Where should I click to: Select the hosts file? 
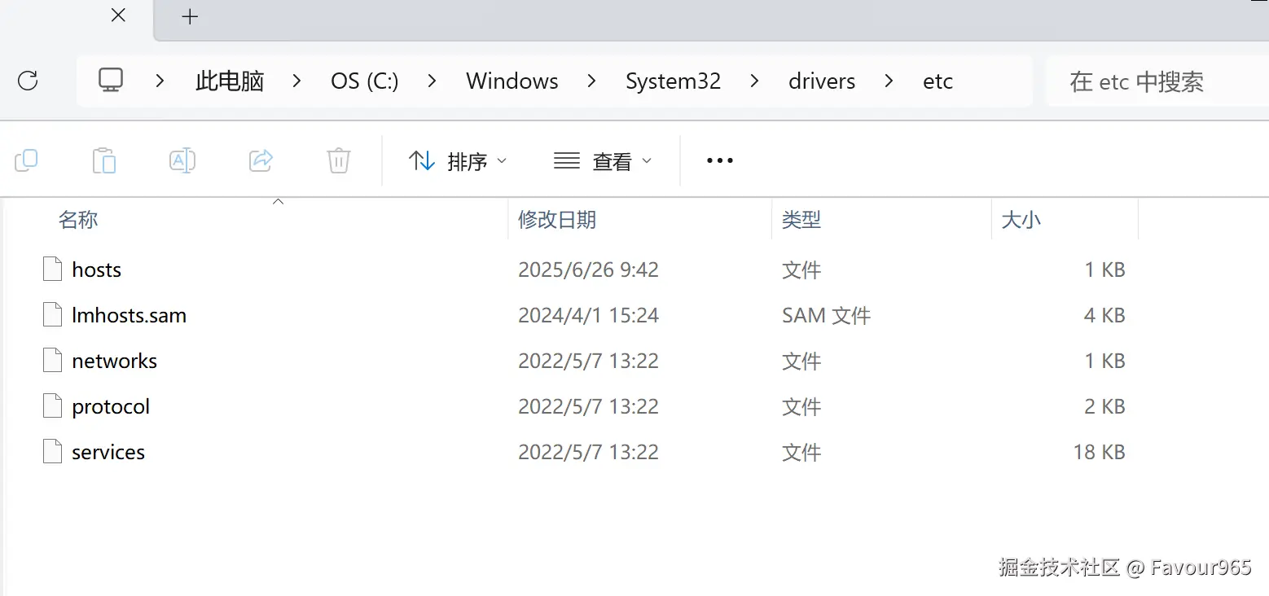click(x=96, y=270)
